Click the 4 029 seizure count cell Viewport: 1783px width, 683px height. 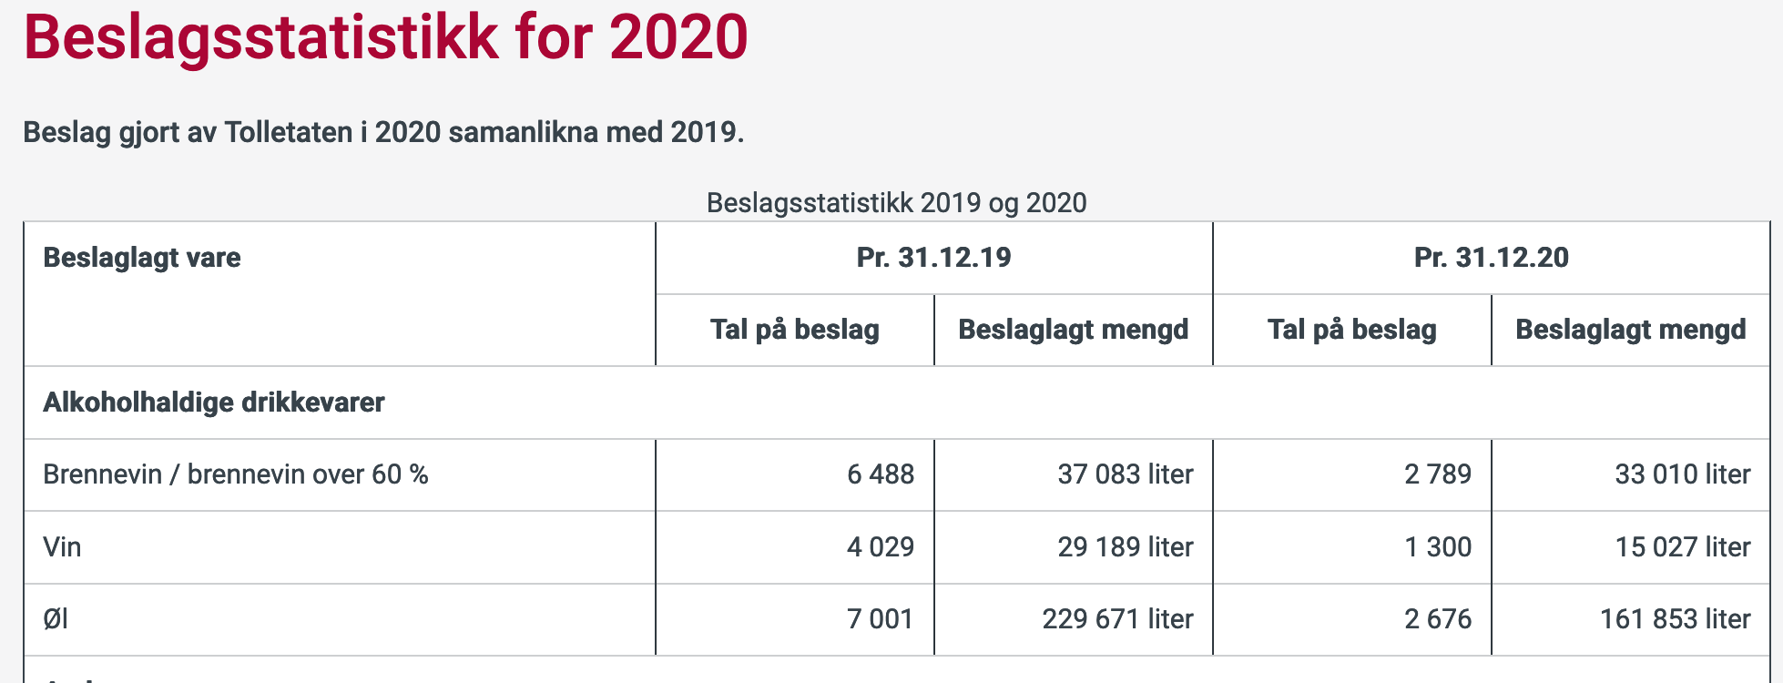[881, 546]
